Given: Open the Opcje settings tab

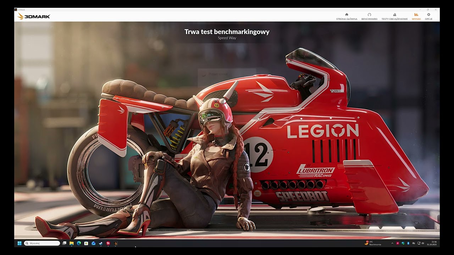Looking at the screenshot, I should (428, 16).
